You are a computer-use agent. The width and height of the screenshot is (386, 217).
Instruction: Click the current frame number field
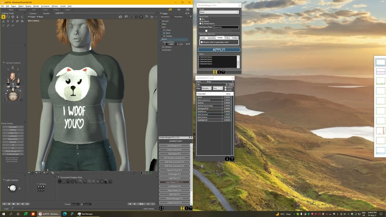[x=75, y=204]
